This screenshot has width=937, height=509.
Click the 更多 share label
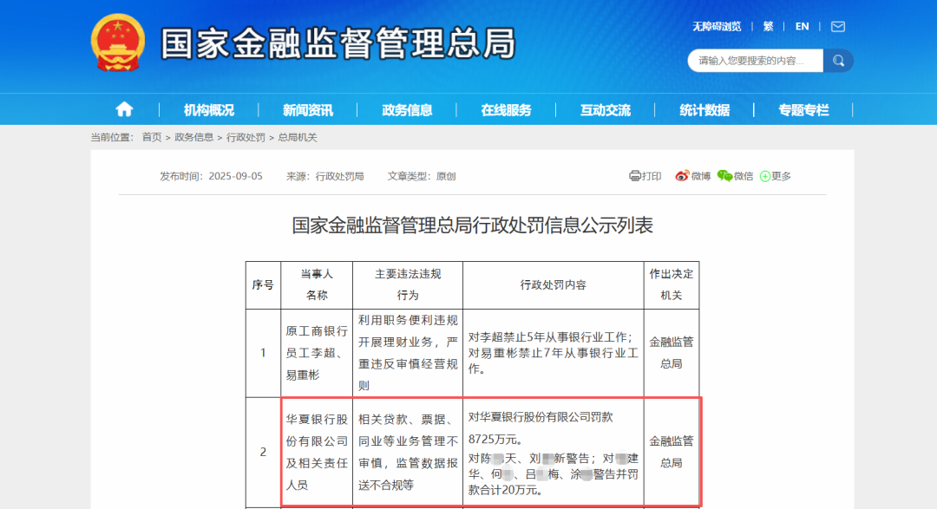781,176
